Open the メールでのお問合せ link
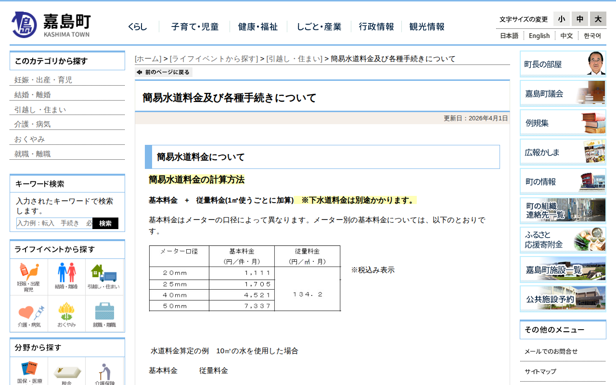The width and height of the screenshot is (616, 385). pyautogui.click(x=551, y=351)
